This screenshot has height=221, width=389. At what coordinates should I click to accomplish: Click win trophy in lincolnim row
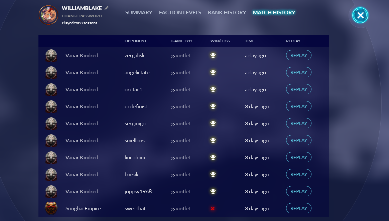[213, 157]
